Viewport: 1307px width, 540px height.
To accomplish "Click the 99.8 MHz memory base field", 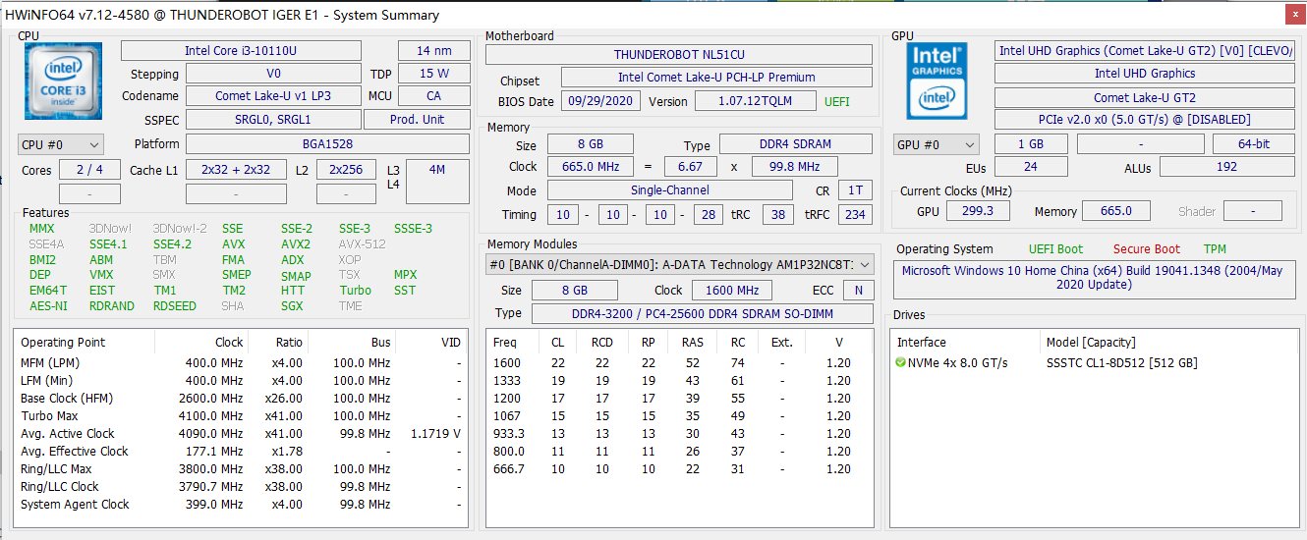I will (x=794, y=167).
